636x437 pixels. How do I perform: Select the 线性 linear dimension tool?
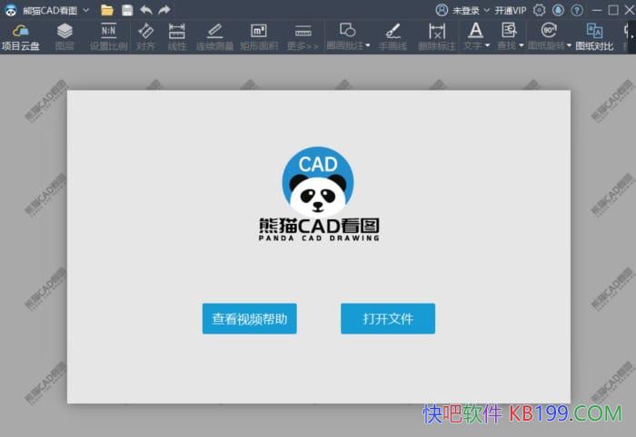click(176, 37)
